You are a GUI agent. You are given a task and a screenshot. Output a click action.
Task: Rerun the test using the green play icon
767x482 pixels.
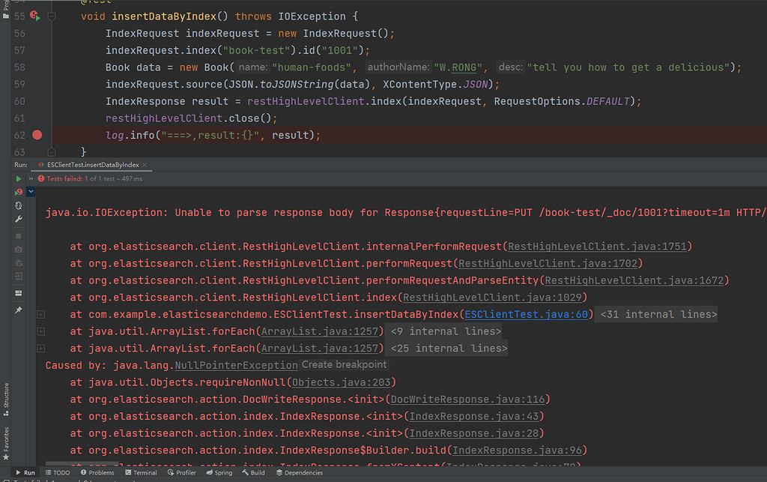(17, 178)
